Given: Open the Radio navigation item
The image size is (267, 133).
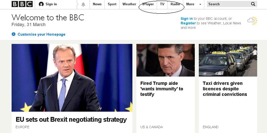Looking at the screenshot, I should tap(175, 4).
